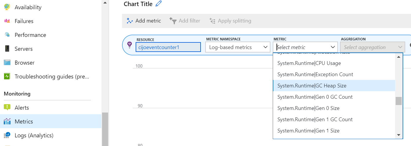Click the pencil icon to edit chart title
The width and height of the screenshot is (411, 146).
point(159,4)
